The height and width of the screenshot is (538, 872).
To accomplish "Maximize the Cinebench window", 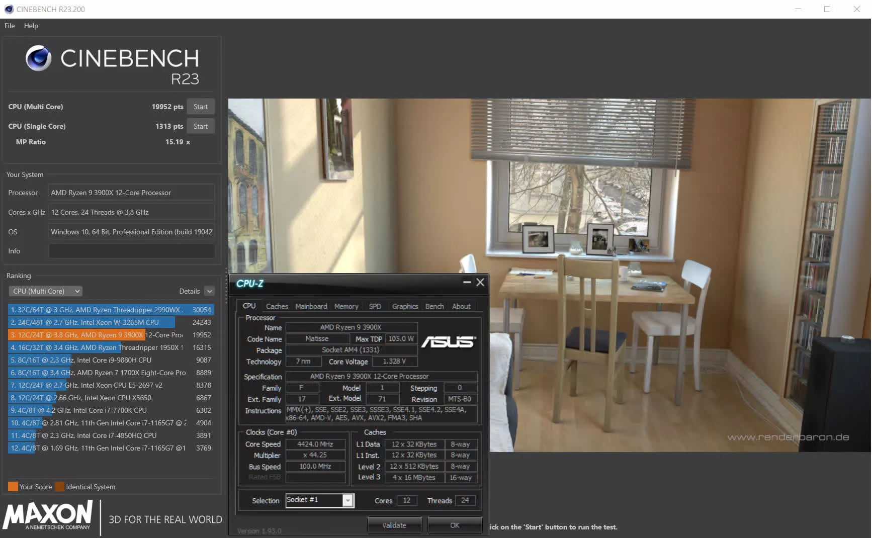I will pos(827,9).
